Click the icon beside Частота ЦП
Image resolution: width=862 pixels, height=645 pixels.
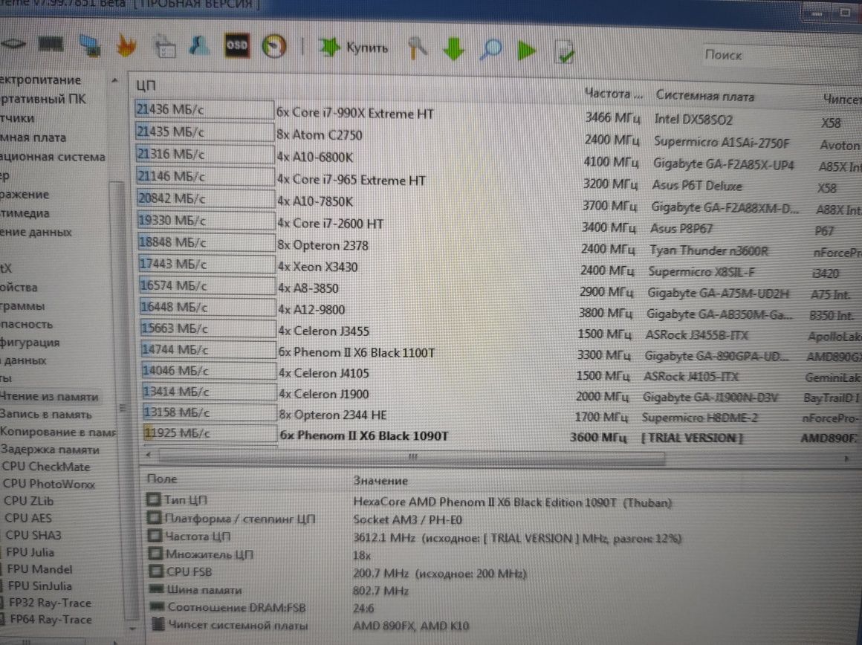pos(155,536)
